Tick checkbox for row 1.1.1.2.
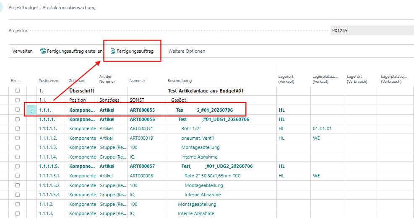Viewport: 414px width, 218px height. [18, 204]
